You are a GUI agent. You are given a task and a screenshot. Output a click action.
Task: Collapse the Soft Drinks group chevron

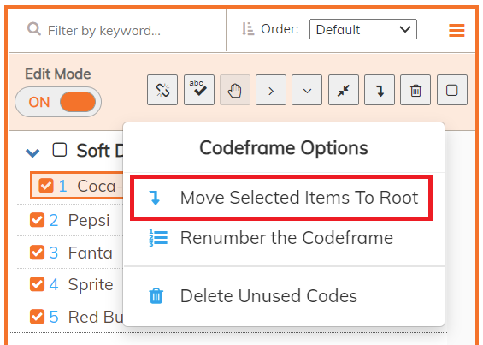pyautogui.click(x=32, y=152)
